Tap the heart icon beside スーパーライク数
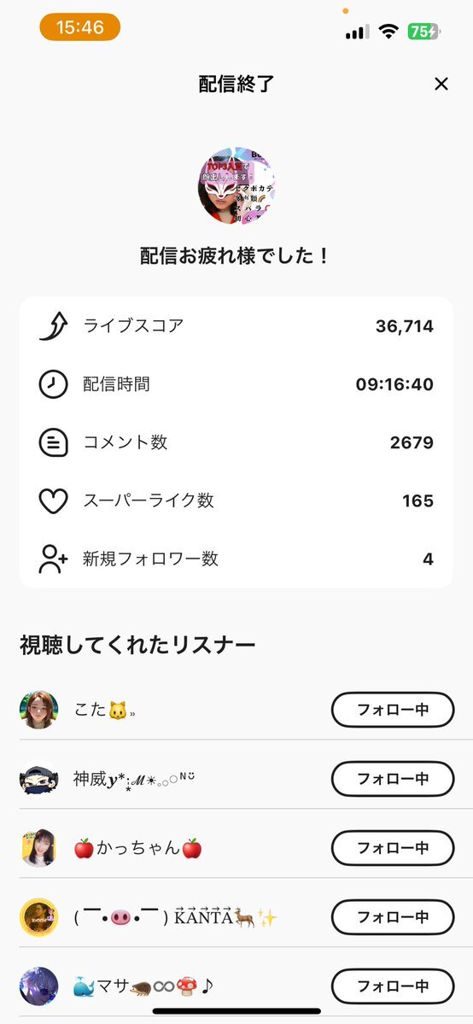The width and height of the screenshot is (473, 1024). (54, 501)
